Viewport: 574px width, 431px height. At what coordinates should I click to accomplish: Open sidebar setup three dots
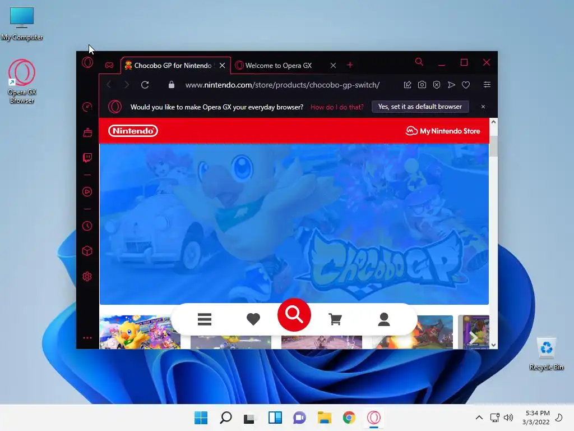click(87, 337)
